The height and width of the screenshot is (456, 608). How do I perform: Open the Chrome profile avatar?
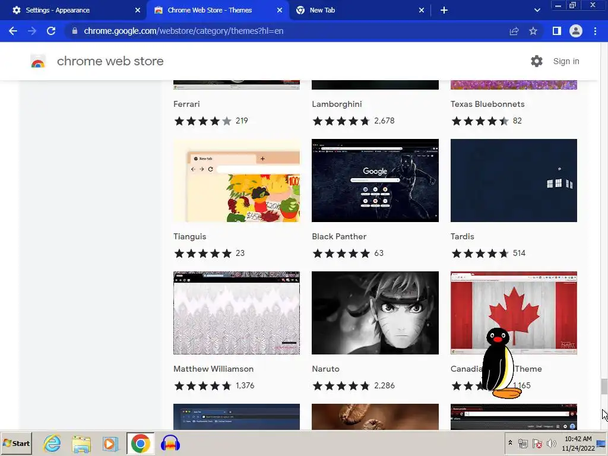click(576, 31)
